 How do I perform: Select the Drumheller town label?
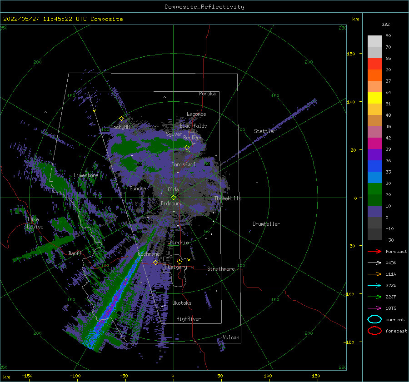[x=266, y=224]
